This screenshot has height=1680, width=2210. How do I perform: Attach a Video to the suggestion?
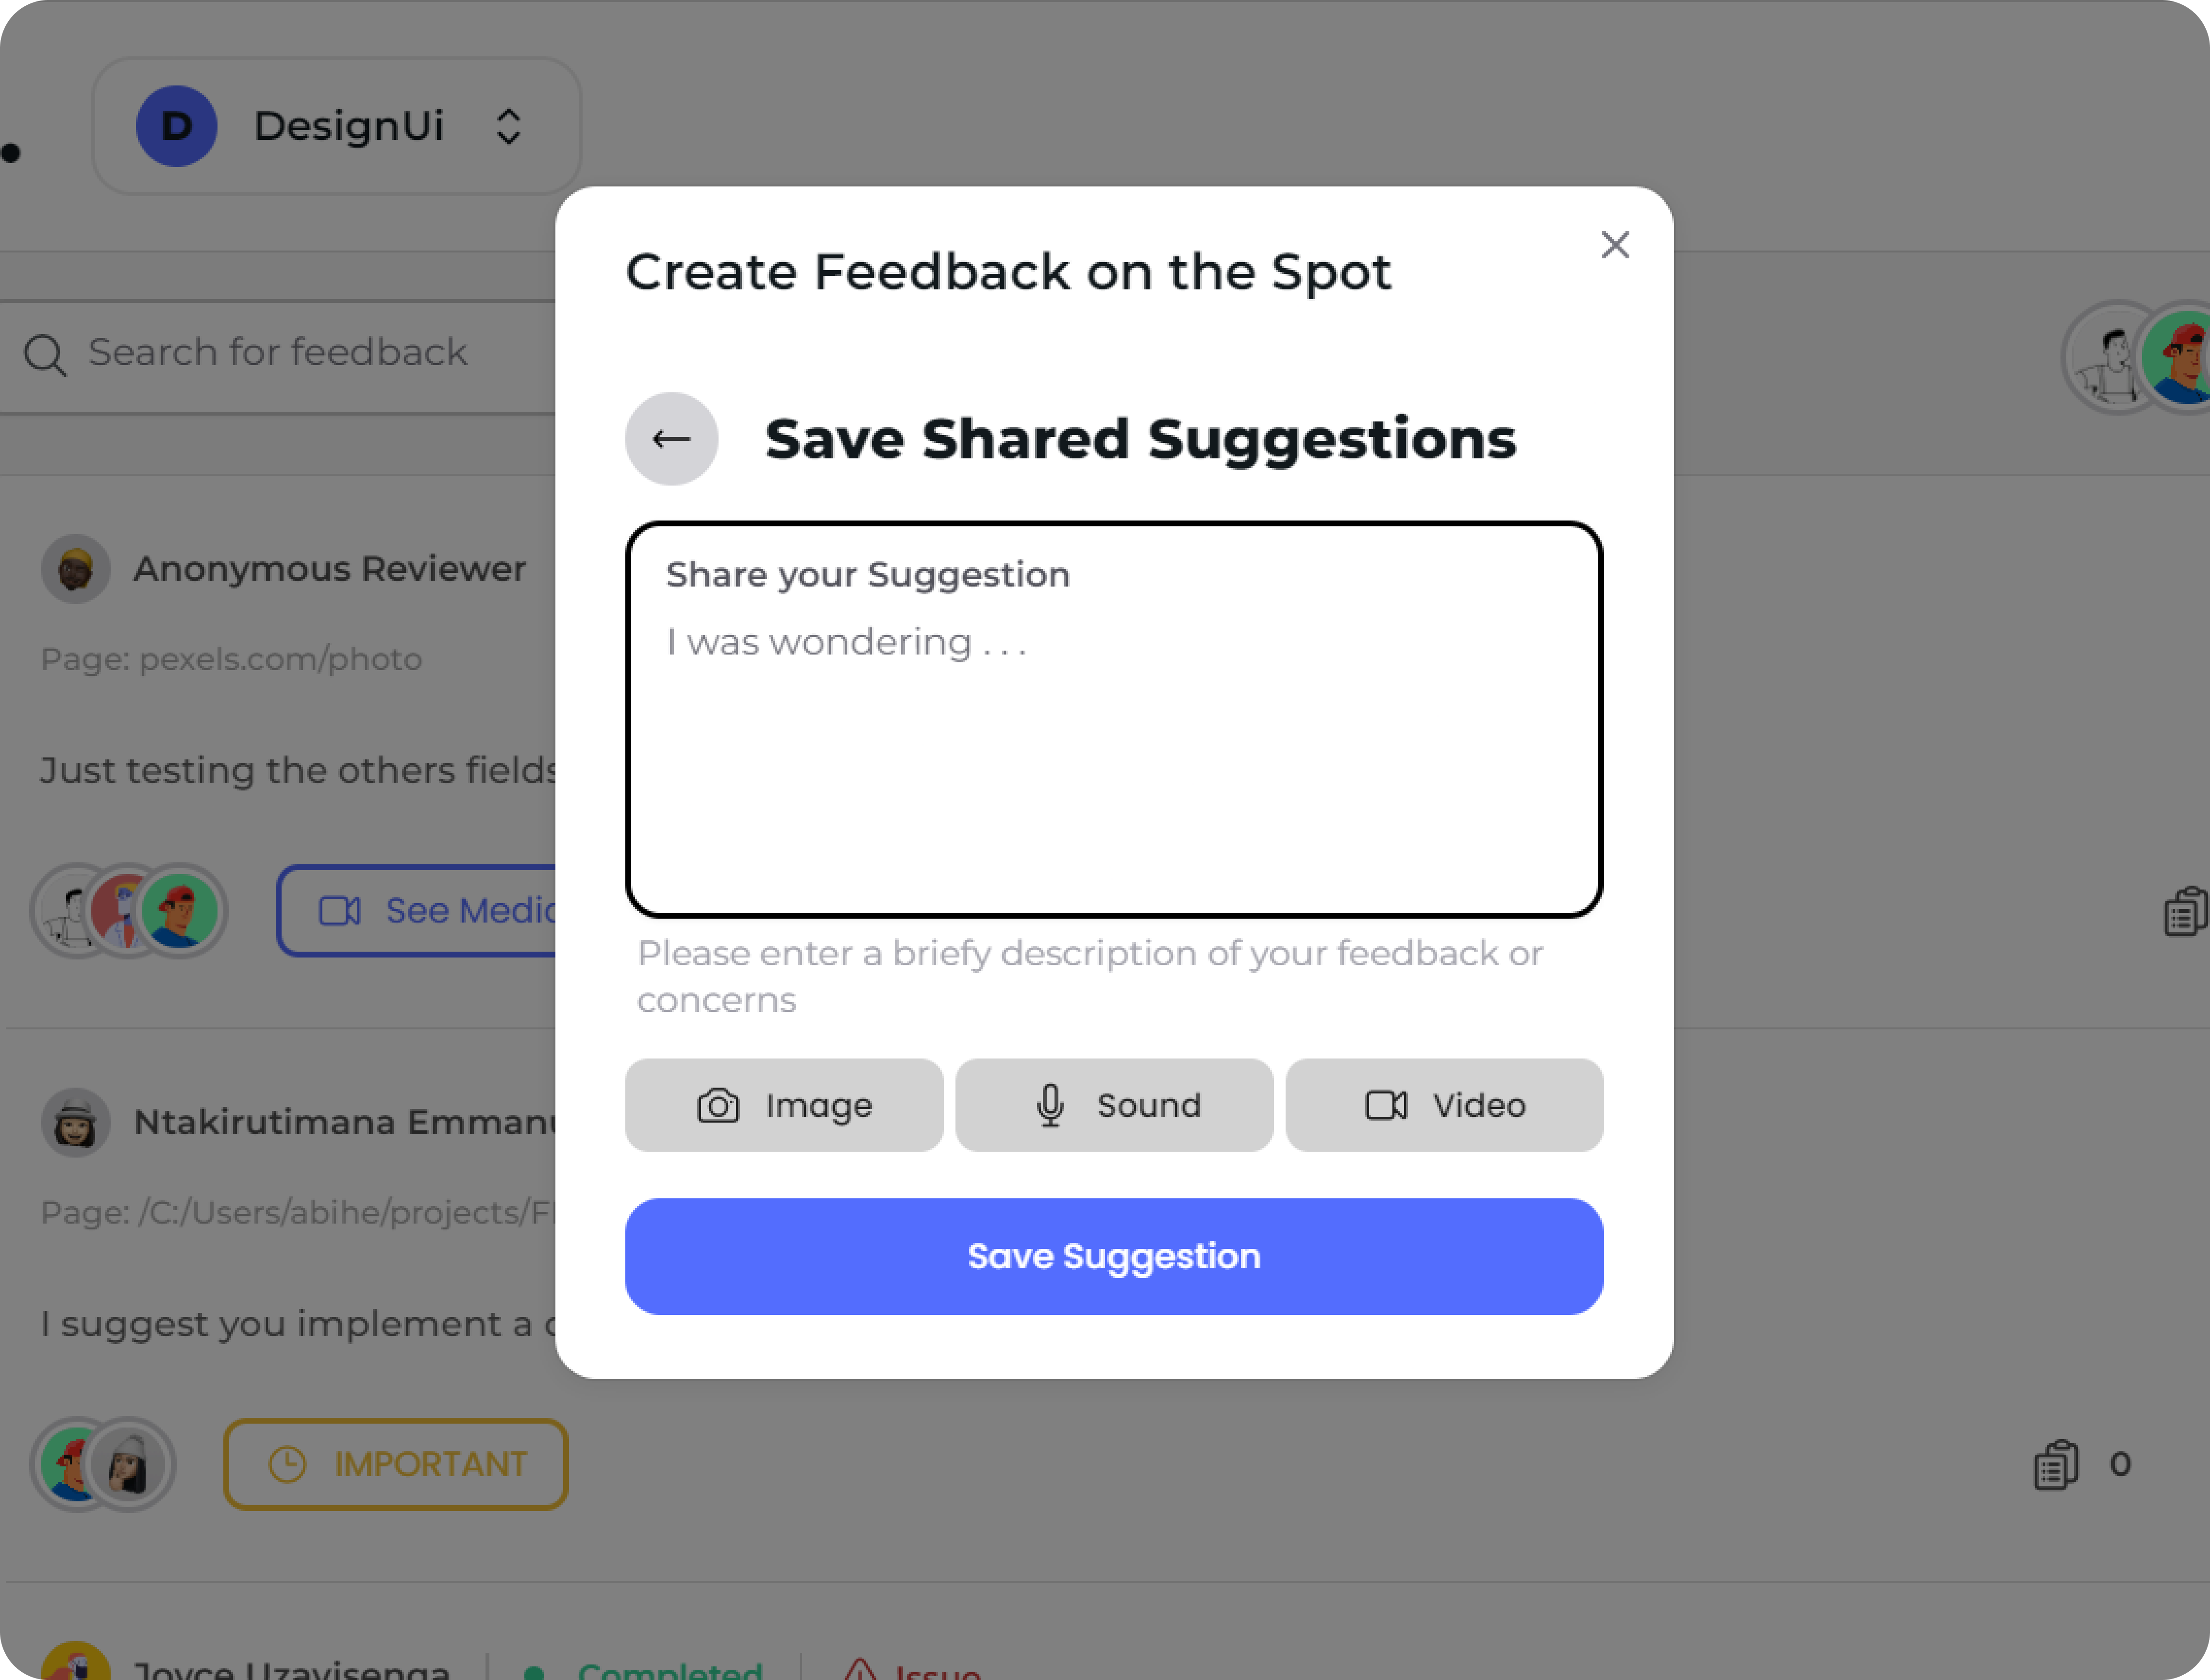click(x=1443, y=1105)
